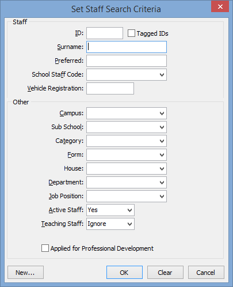
Task: Click the Preferred name field
Action: click(x=127, y=61)
